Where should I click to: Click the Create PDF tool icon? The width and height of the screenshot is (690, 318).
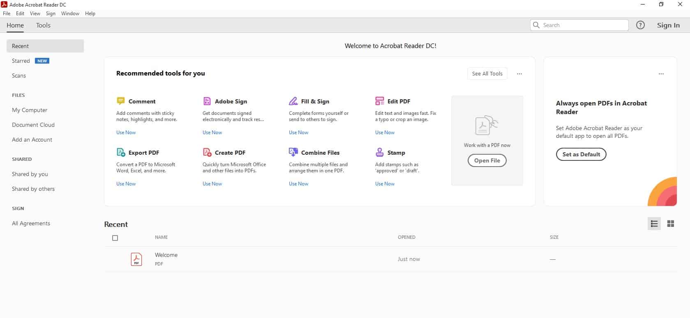(x=207, y=152)
